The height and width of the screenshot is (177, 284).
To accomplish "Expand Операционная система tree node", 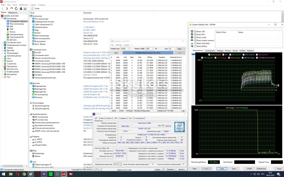I will (2, 45).
